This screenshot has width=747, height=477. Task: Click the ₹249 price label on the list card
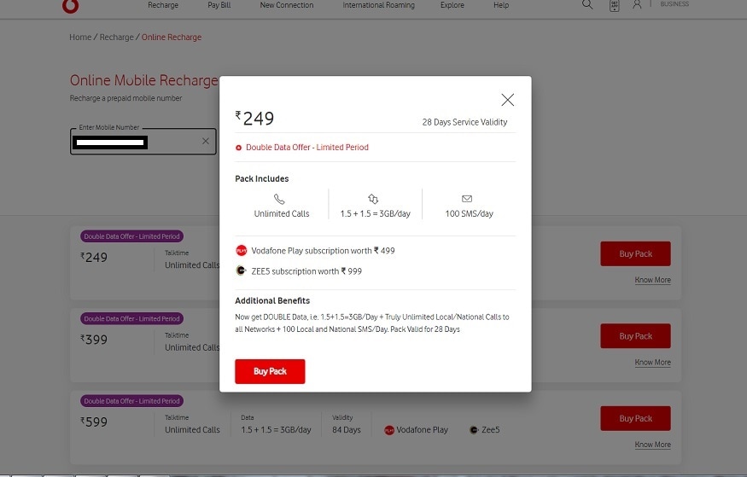pos(94,257)
